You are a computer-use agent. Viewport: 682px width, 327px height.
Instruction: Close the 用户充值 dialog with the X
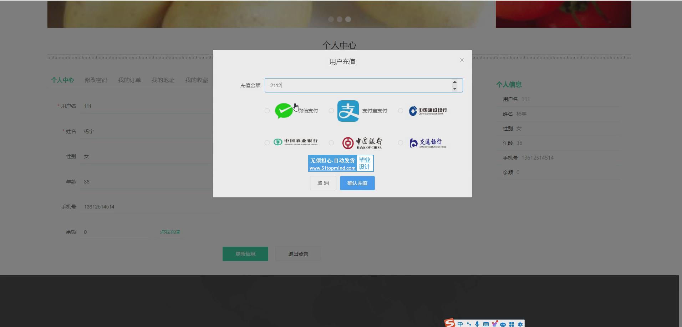click(462, 60)
